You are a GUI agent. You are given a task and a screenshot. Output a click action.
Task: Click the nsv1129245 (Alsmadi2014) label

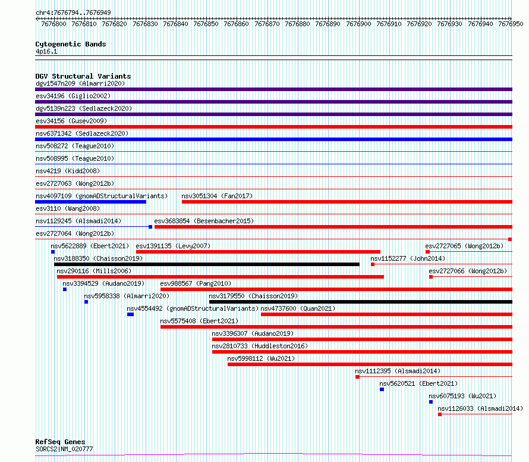78,221
